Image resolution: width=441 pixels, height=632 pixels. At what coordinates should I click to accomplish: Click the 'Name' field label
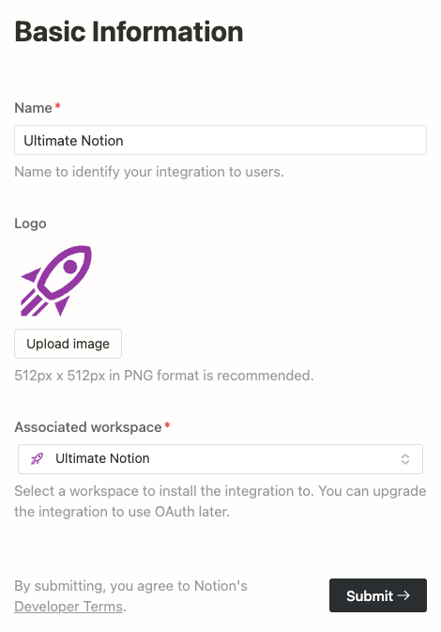pos(33,108)
